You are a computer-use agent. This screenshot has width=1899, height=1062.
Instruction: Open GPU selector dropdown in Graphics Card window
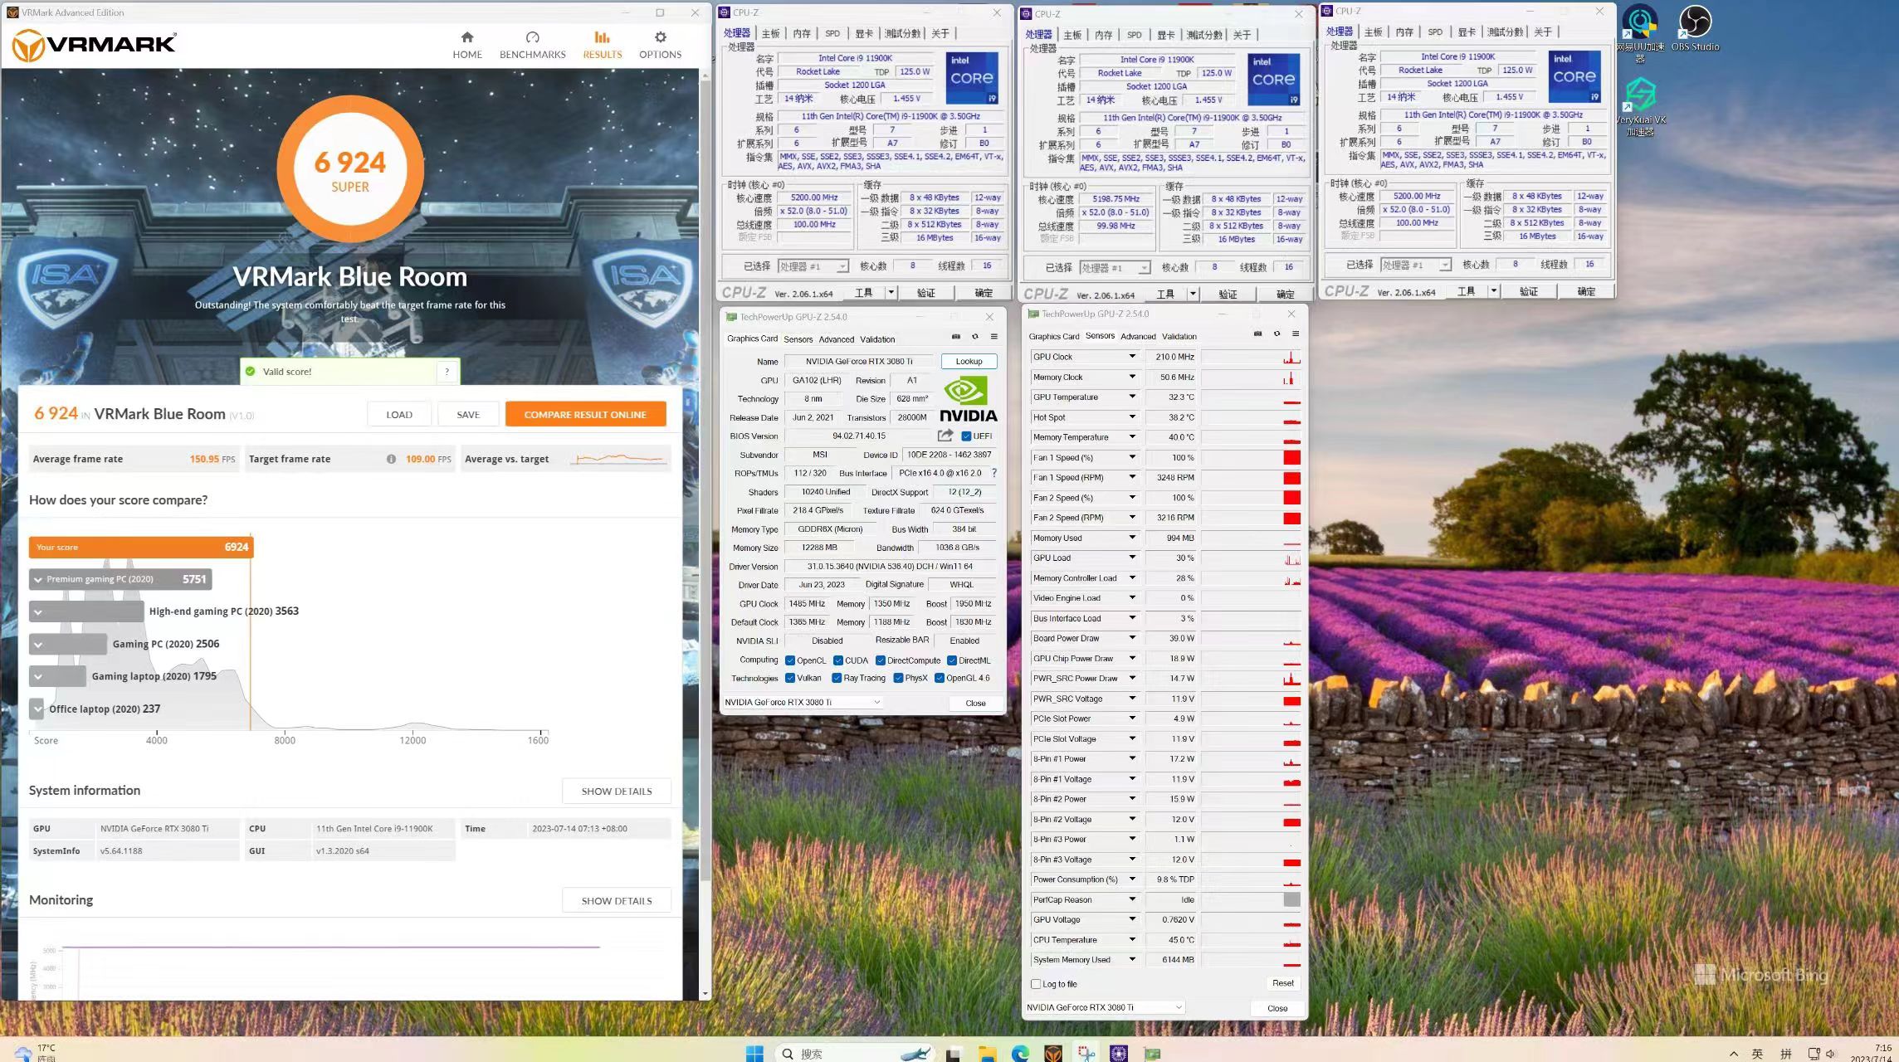pyautogui.click(x=803, y=702)
